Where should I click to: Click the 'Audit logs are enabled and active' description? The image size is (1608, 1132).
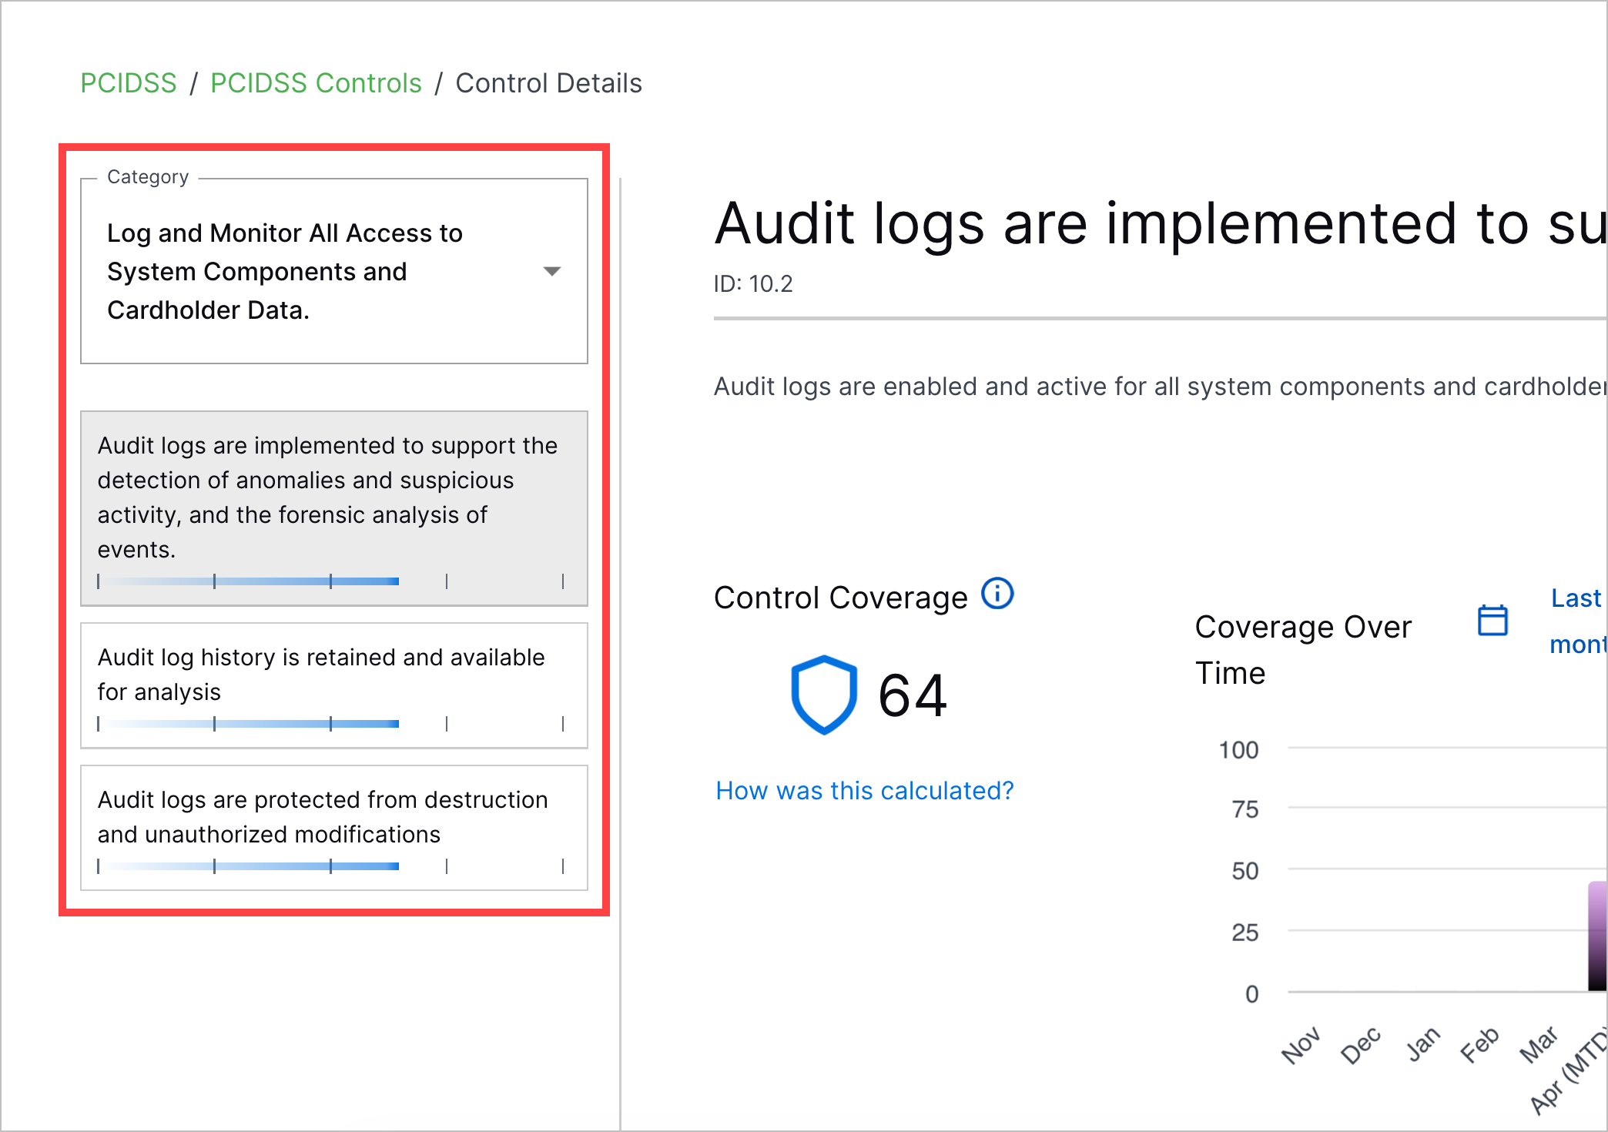[x=1161, y=387]
